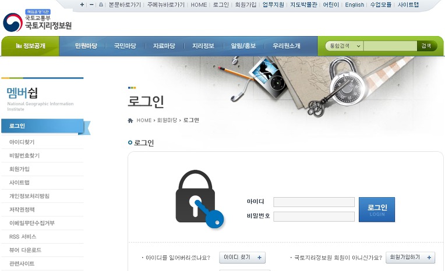Viewport: 445px width, 271px height.
Task: Click the 정보공개 menu icon
Action: pos(19,46)
